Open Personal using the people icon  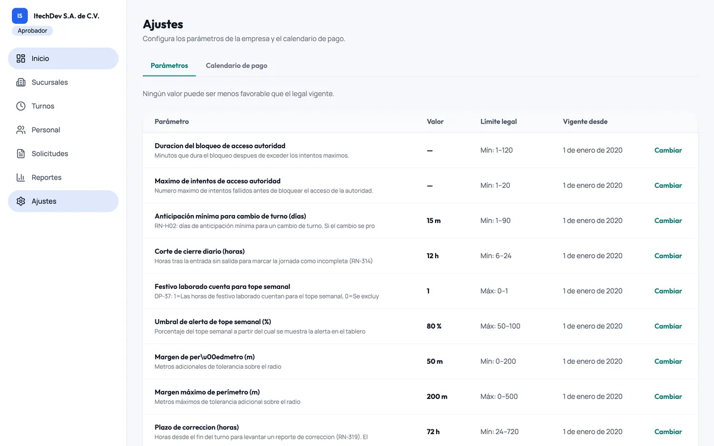[x=21, y=130]
